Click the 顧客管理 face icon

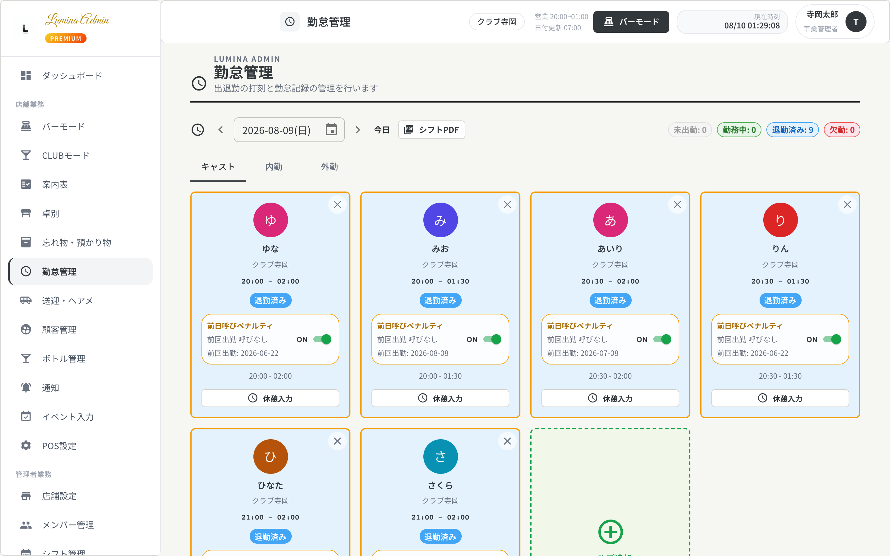pyautogui.click(x=26, y=330)
